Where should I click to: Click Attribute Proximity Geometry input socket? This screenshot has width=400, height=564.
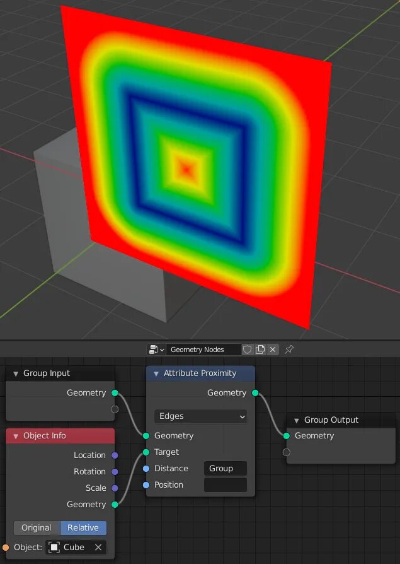pos(146,436)
